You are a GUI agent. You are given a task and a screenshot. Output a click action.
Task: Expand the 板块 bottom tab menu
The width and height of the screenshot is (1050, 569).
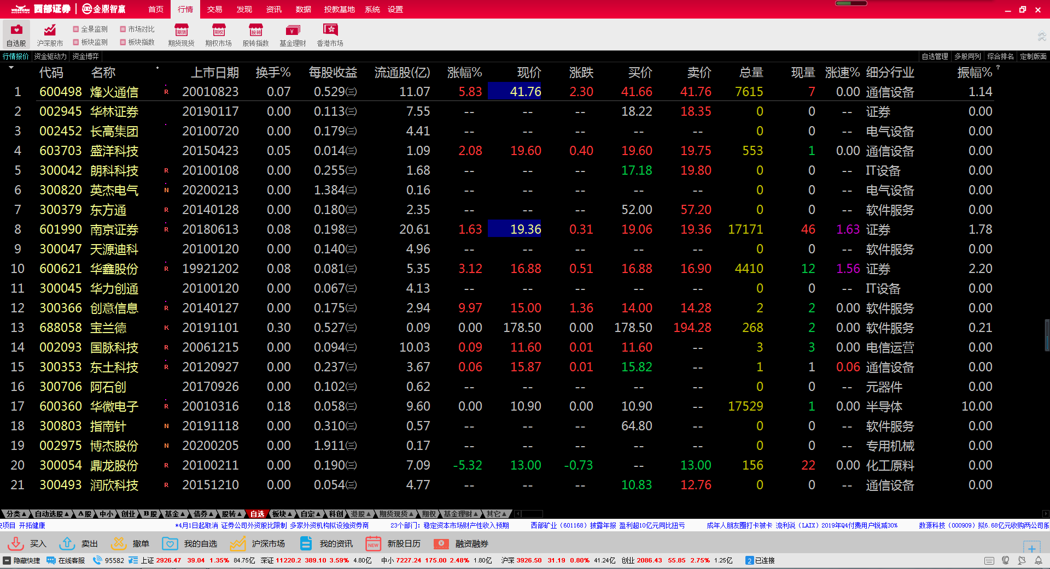pyautogui.click(x=282, y=514)
